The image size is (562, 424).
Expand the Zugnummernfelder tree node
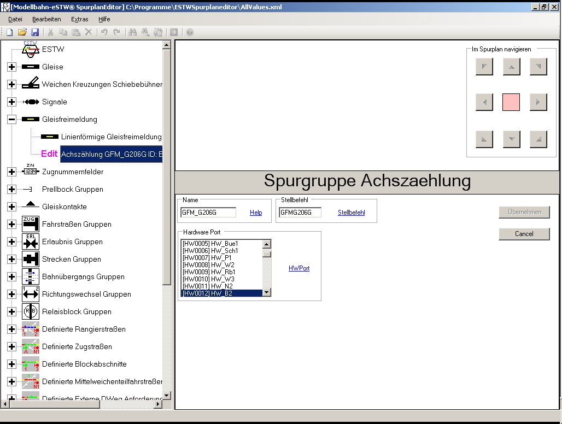click(11, 172)
